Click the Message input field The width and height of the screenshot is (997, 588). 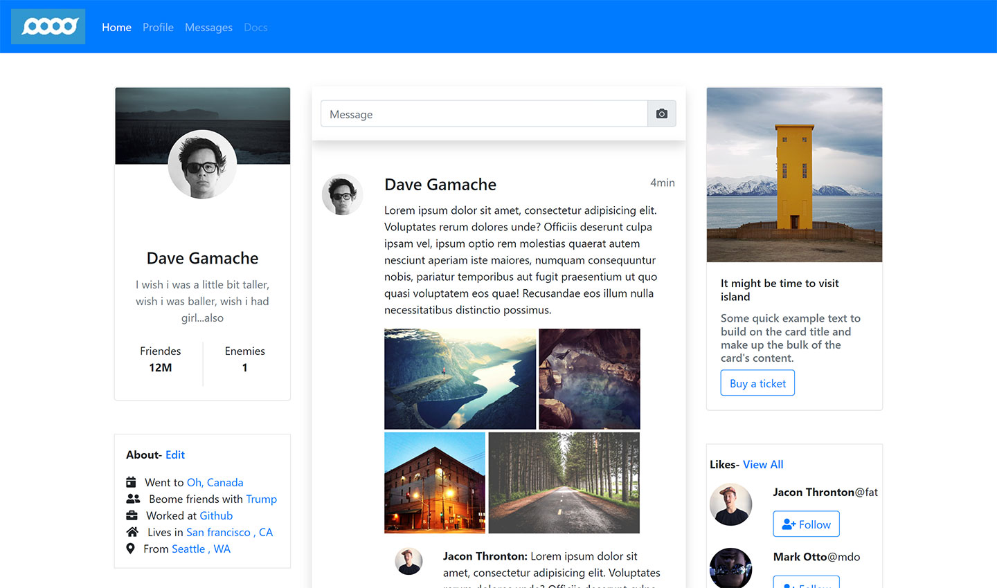pos(484,113)
